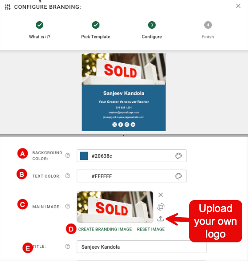Select the blue #20638c color swatch
Viewport: 248px width, 261px height.
click(x=84, y=156)
